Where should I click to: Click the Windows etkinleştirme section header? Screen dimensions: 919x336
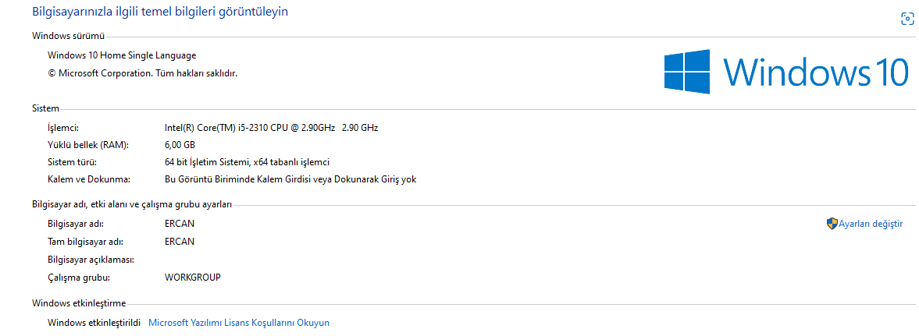(x=78, y=302)
